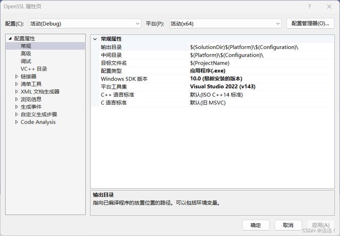Click the 确定 button

pos(256,225)
